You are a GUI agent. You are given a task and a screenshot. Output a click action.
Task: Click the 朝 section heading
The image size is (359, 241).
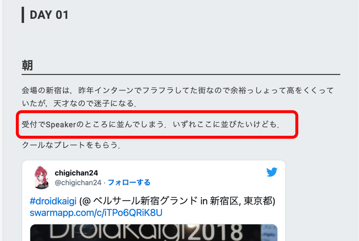[27, 65]
